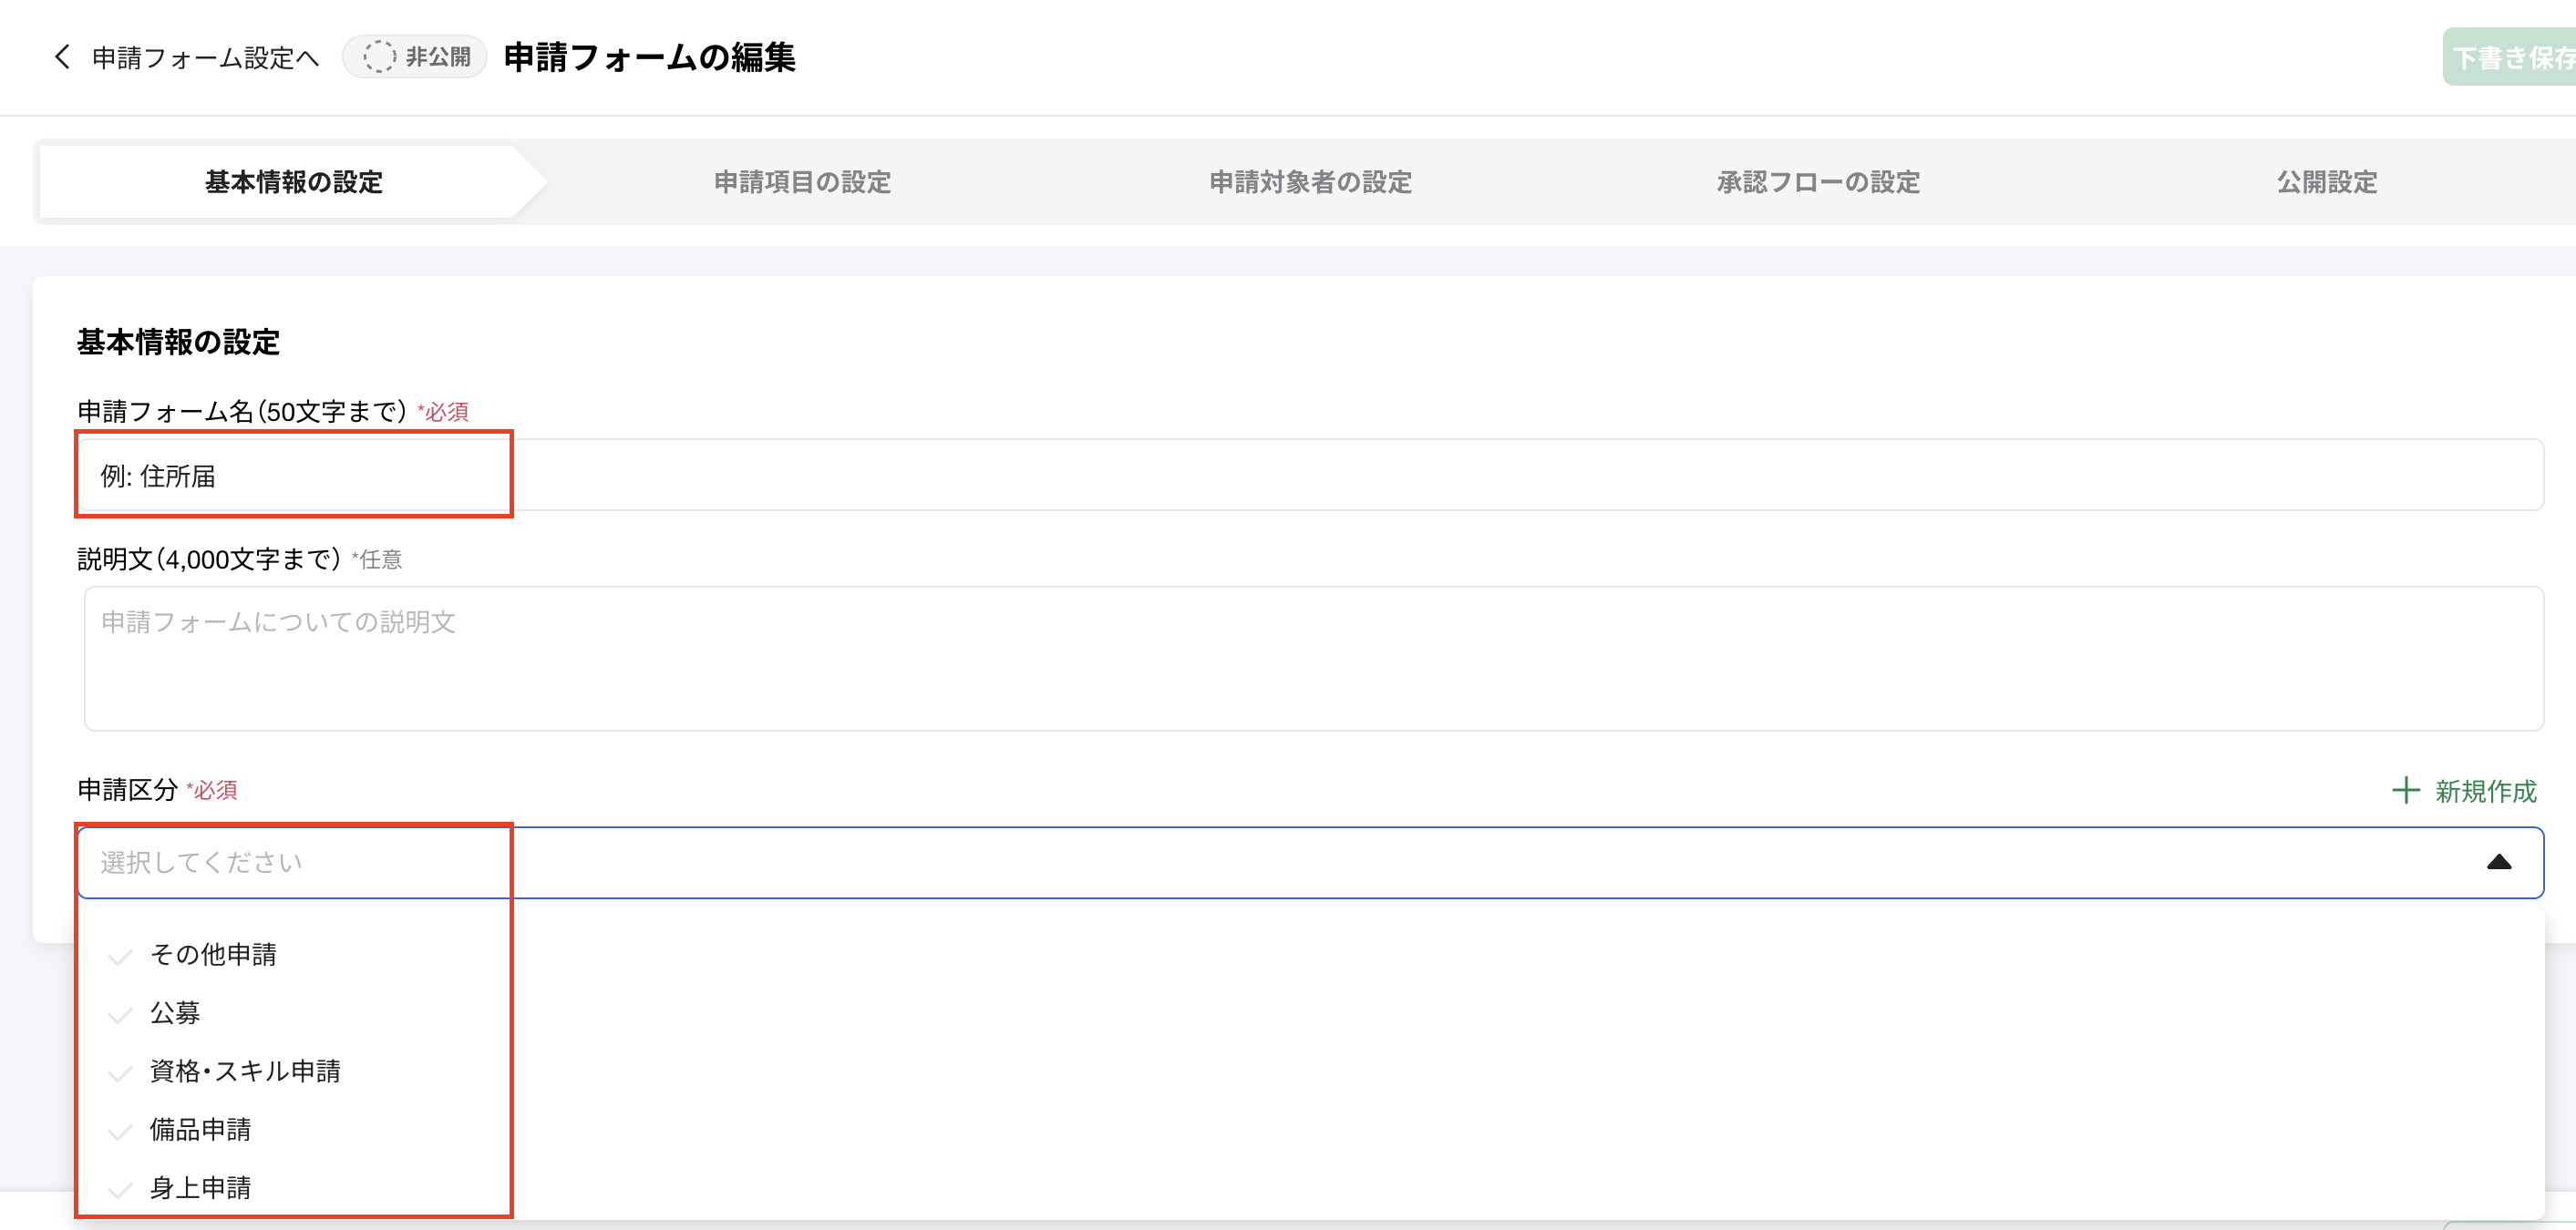This screenshot has width=2576, height=1230.
Task: Click the 下書き保存 button
Action: pyautogui.click(x=2520, y=58)
